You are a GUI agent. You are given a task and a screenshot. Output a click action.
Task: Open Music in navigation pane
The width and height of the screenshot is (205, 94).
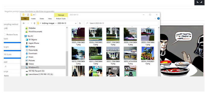tap(31, 57)
